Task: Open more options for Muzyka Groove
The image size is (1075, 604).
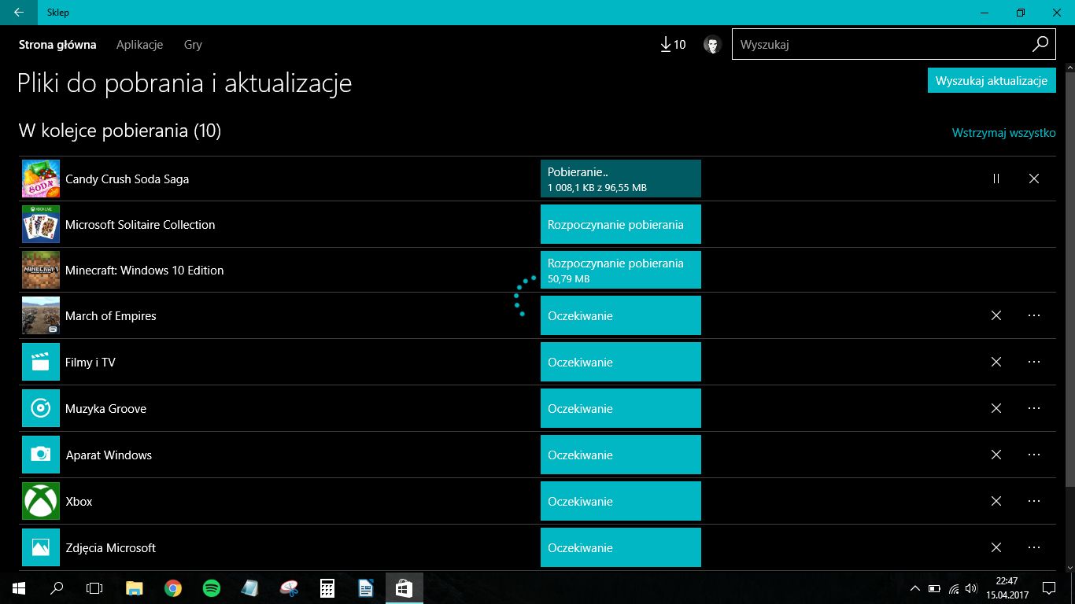Action: [1034, 408]
